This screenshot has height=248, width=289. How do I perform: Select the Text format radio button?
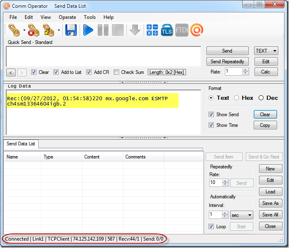click(x=211, y=98)
